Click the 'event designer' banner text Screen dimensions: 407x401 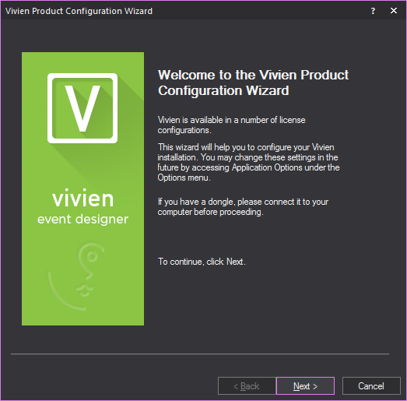point(82,220)
